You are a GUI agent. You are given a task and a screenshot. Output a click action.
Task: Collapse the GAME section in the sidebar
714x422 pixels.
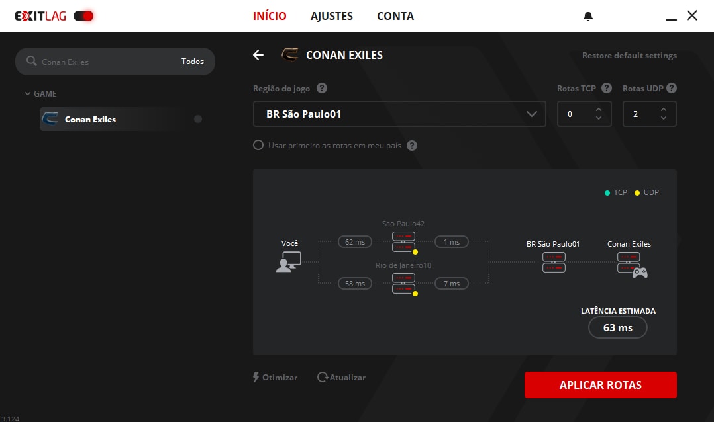point(28,94)
